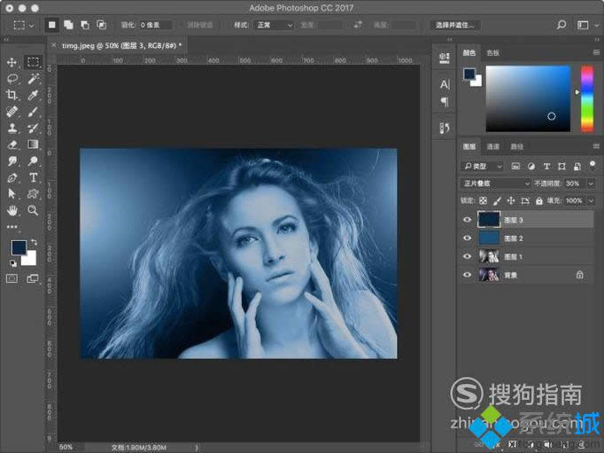
Task: Reset default foreground and background colors
Action: point(13,263)
